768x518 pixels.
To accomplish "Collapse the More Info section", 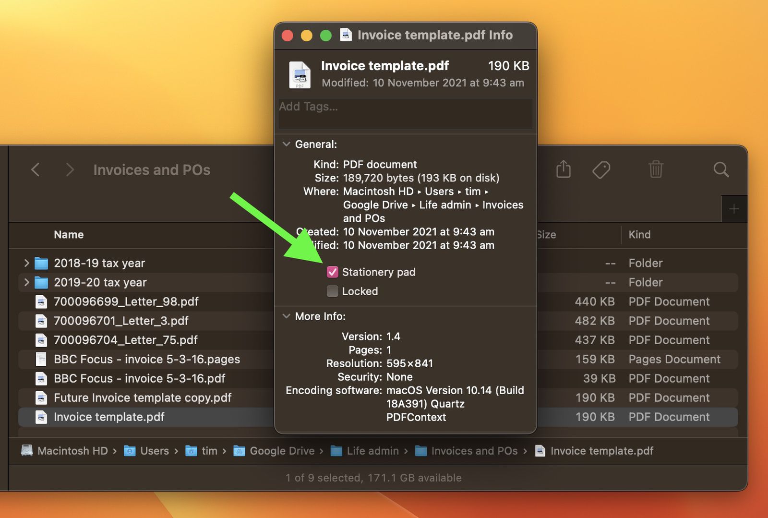I will [x=287, y=316].
